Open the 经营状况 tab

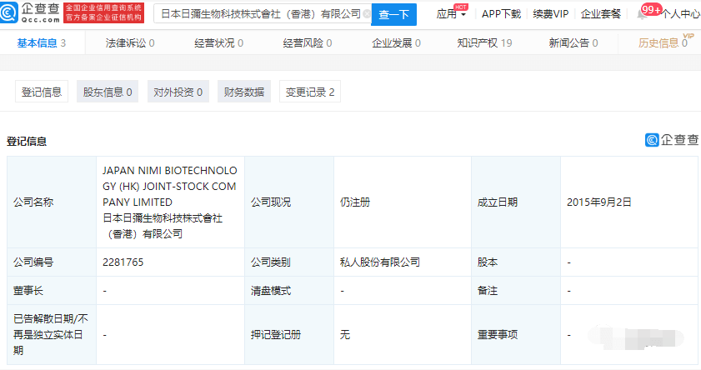coord(218,43)
